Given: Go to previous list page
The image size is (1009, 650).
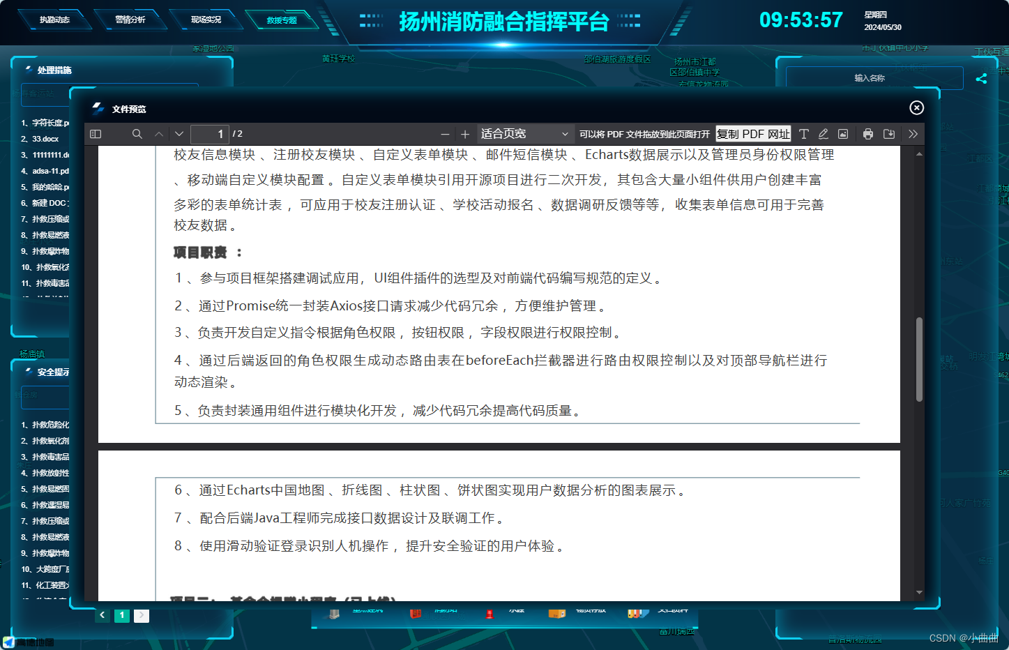Looking at the screenshot, I should pos(103,615).
